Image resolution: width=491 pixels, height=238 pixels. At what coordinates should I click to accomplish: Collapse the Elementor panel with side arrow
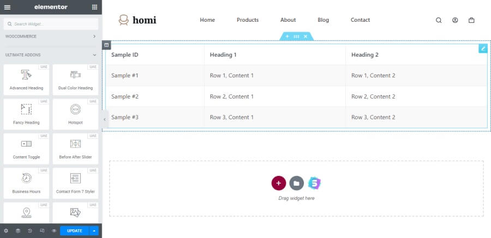[105, 119]
